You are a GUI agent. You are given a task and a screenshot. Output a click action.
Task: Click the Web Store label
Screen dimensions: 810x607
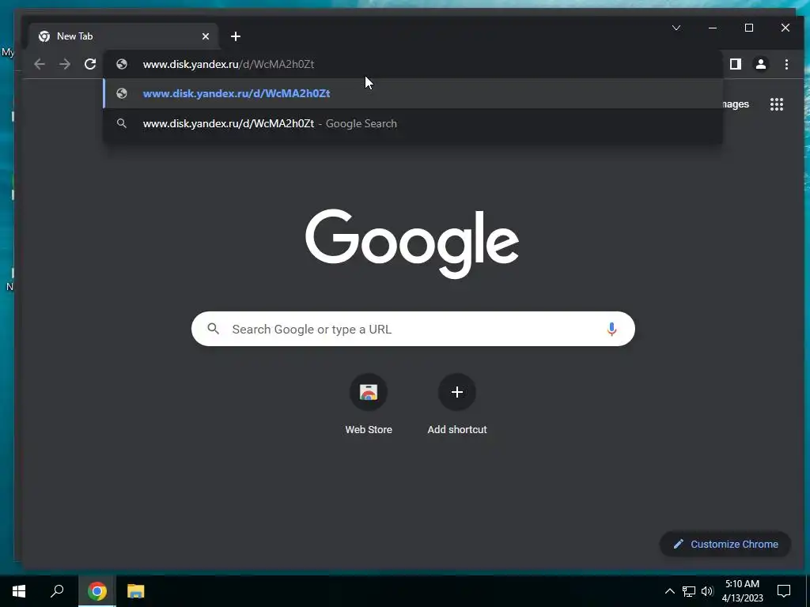coord(369,429)
